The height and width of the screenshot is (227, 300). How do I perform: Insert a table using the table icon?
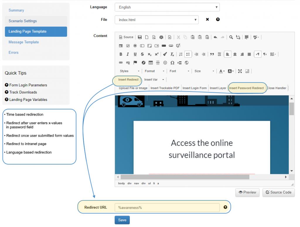pos(151,63)
